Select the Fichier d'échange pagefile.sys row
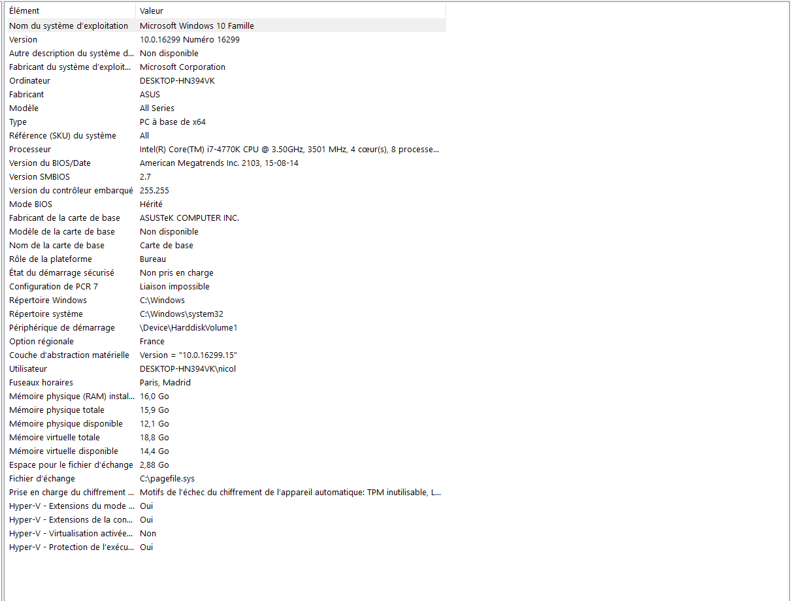The image size is (791, 601). 226,478
